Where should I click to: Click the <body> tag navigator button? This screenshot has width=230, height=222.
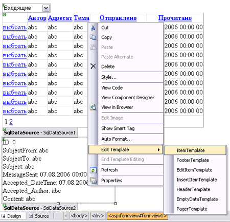coord(79,216)
